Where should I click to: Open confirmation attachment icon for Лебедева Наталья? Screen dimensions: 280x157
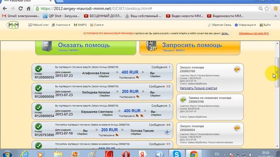[138, 96]
